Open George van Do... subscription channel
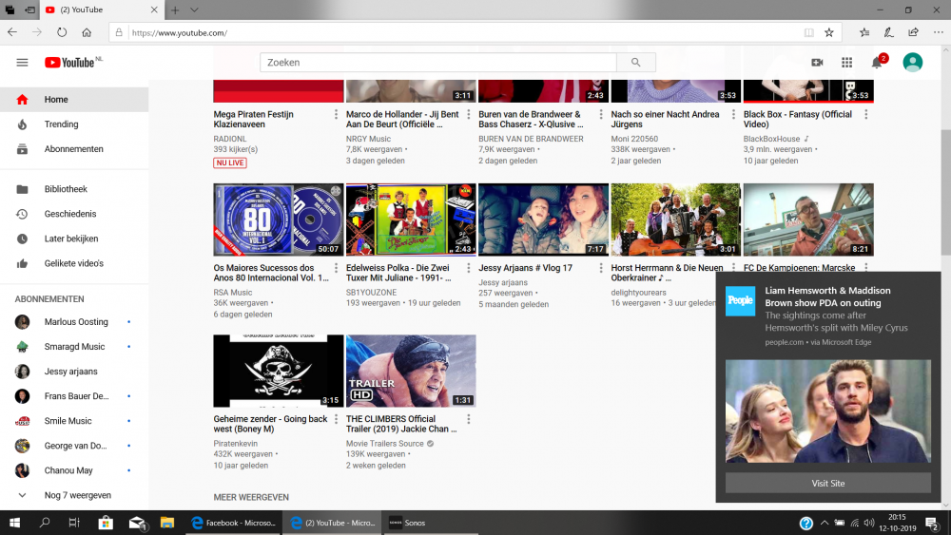 tap(74, 446)
